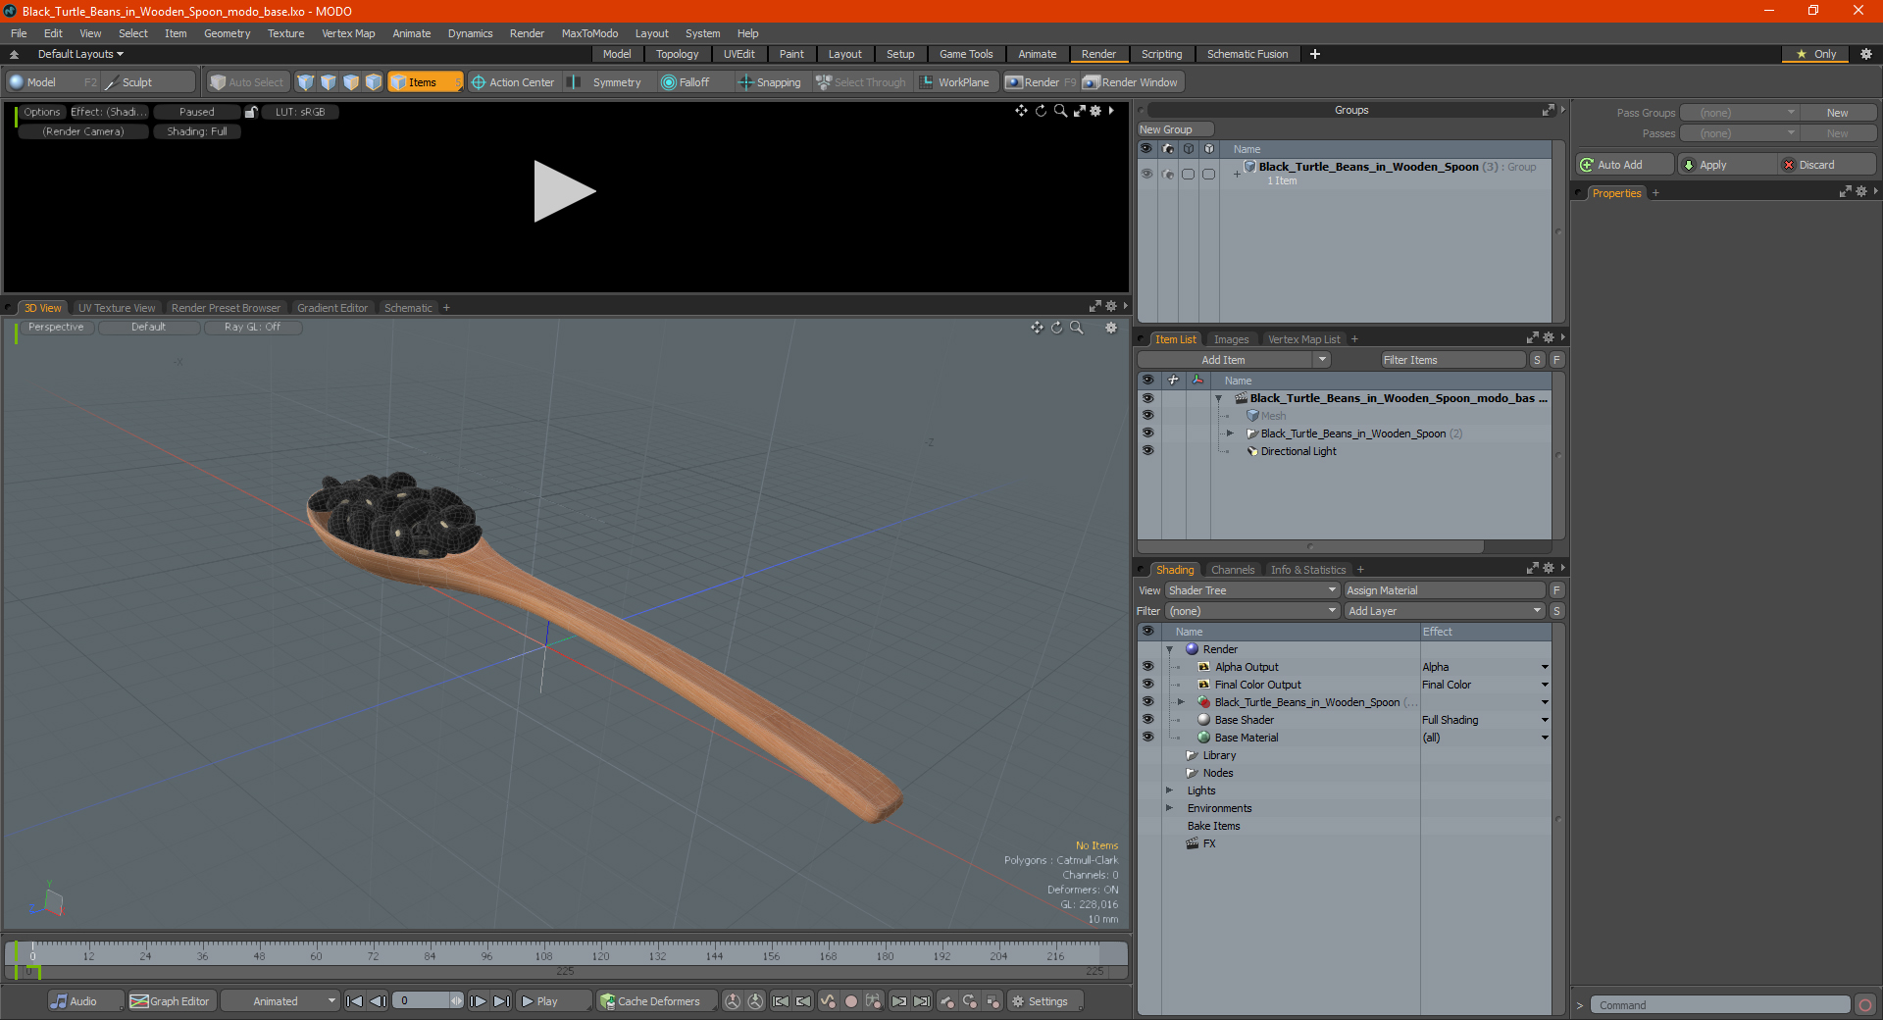Click the Apply button

pos(1726,165)
